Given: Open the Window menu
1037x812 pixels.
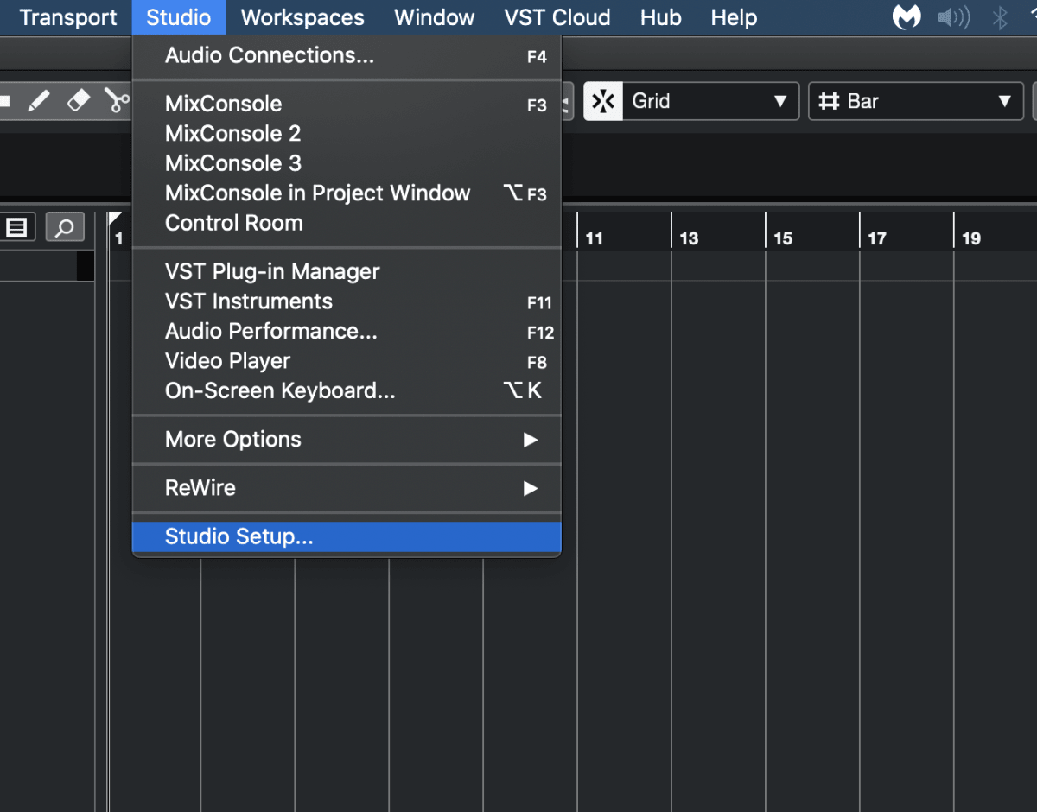Looking at the screenshot, I should [x=434, y=17].
